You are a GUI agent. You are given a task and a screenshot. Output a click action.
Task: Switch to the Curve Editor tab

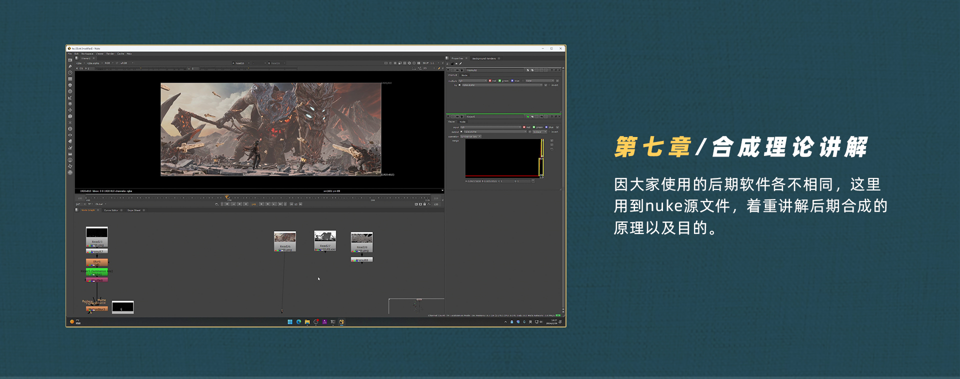pyautogui.click(x=111, y=210)
